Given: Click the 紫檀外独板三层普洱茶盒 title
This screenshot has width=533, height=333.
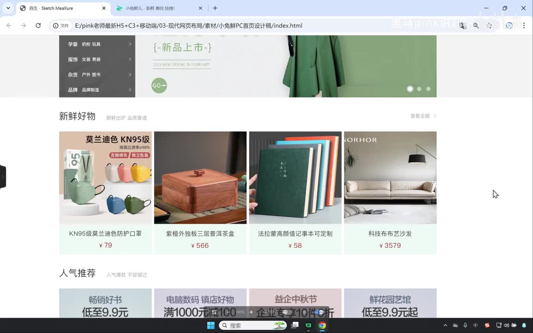Looking at the screenshot, I should [200, 234].
